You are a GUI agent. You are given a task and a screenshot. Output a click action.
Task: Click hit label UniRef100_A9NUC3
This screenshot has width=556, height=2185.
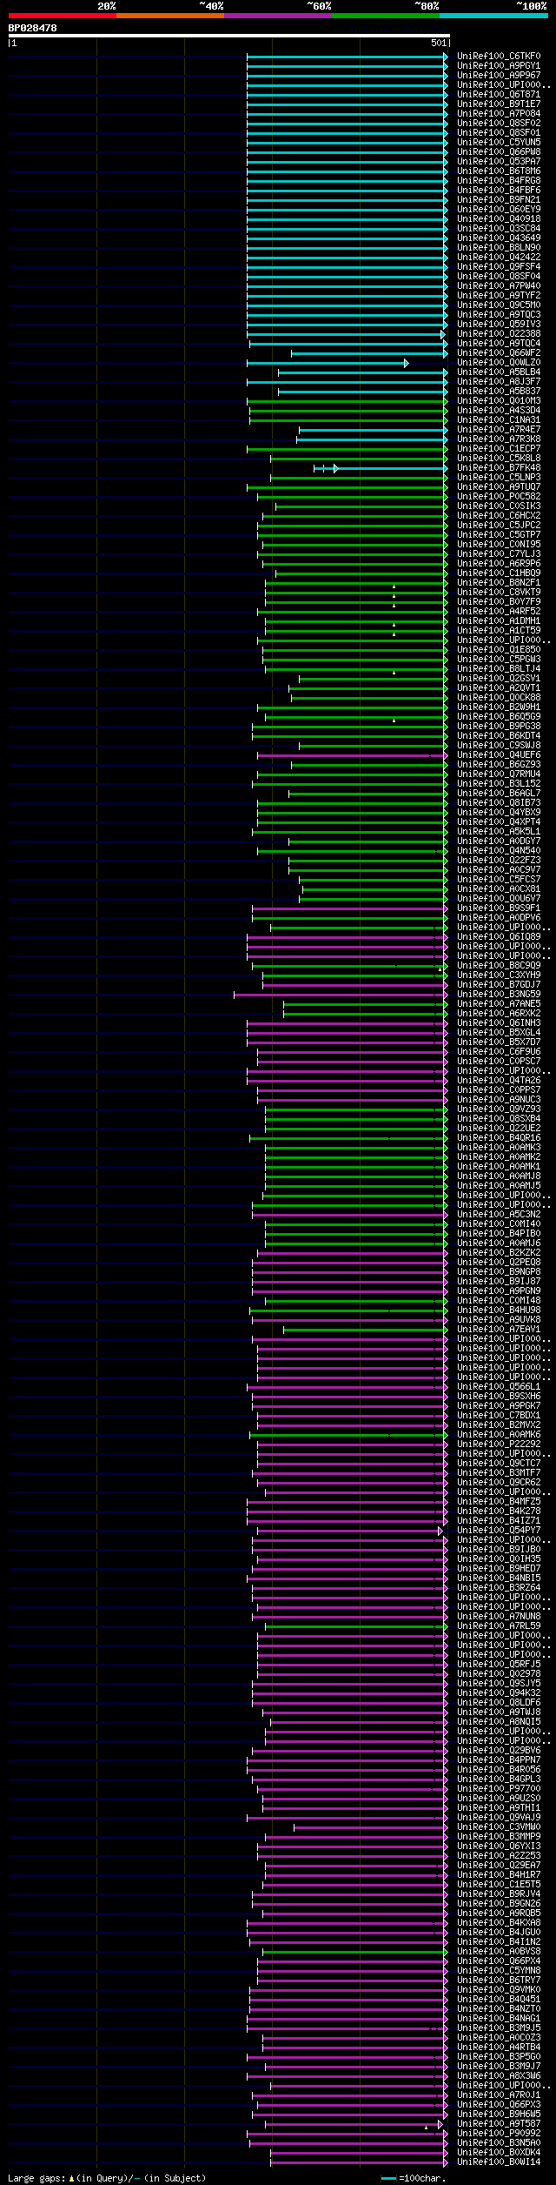pyautogui.click(x=499, y=1099)
